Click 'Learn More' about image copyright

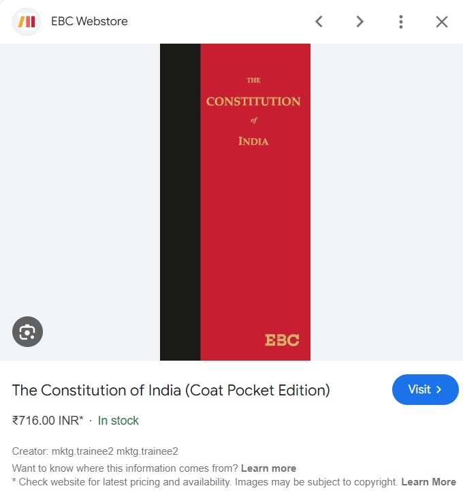coord(428,482)
